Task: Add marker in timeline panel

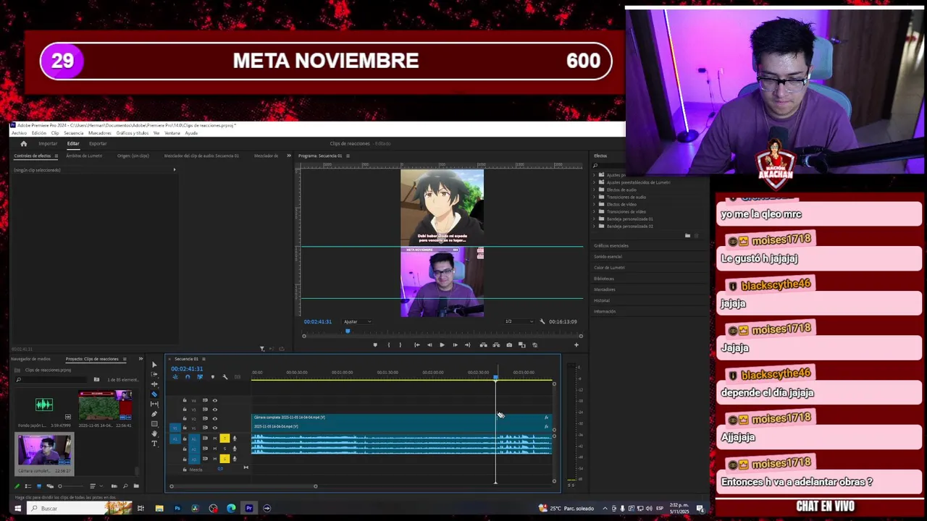Action: pos(213,377)
